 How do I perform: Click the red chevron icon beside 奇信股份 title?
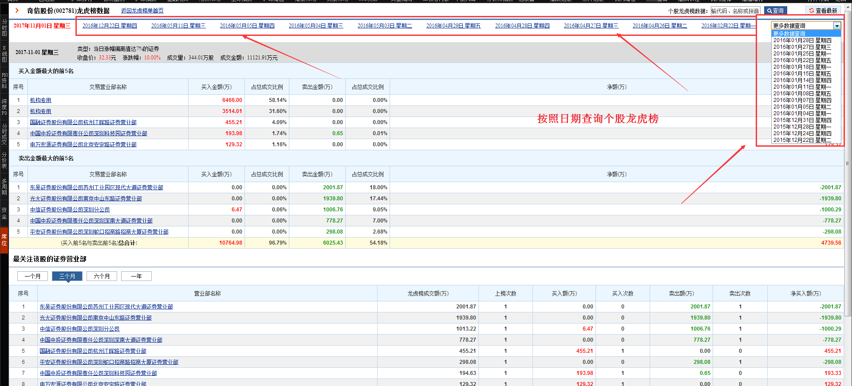(17, 10)
